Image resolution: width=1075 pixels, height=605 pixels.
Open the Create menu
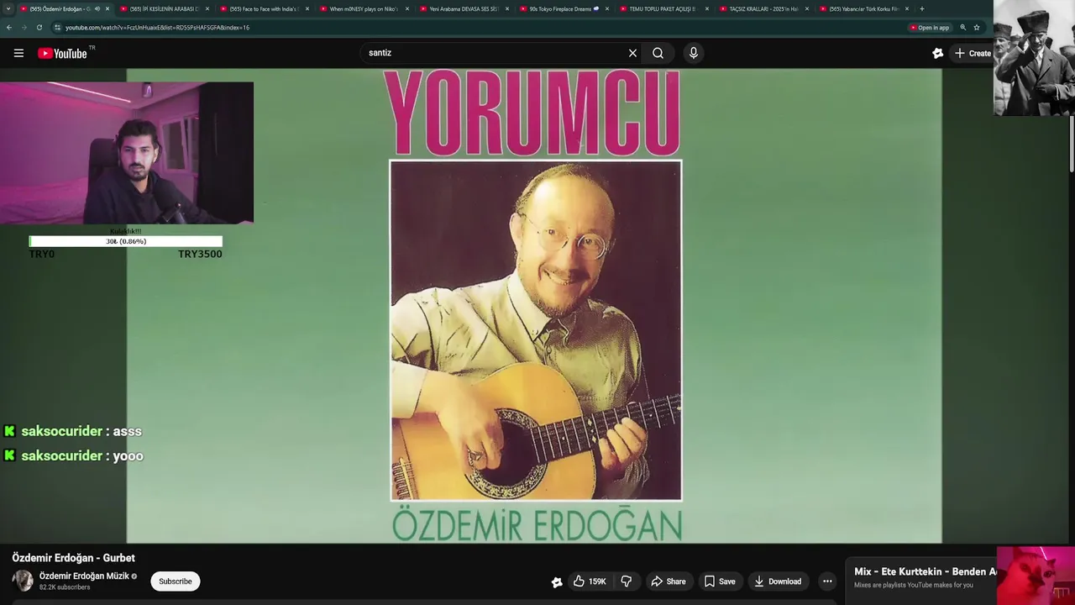pyautogui.click(x=972, y=53)
